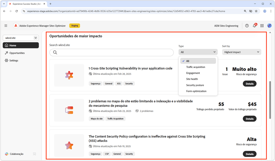
Task: Click AEM Sites Engineering organization name
Action: coord(226,26)
